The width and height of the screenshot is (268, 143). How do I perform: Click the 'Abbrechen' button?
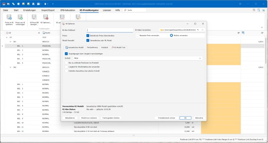point(199,118)
